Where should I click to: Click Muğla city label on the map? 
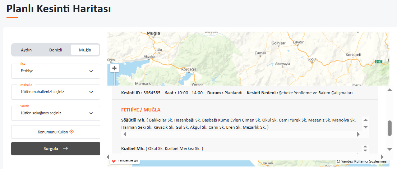[154, 33]
